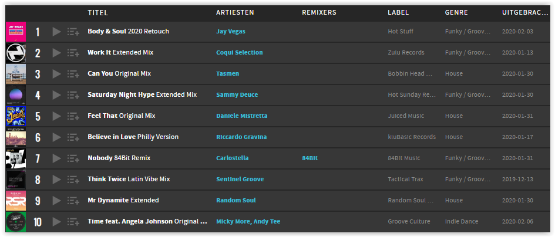Add Think Twice to queue
The height and width of the screenshot is (237, 555).
73,180
